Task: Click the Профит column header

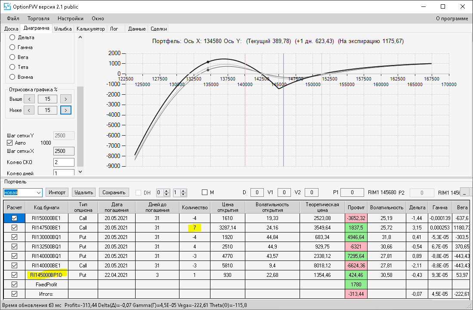Action: (x=356, y=208)
